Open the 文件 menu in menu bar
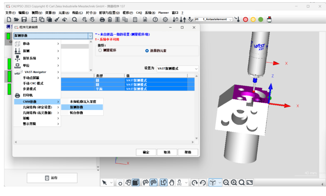326x196 pixels. (x=10, y=13)
